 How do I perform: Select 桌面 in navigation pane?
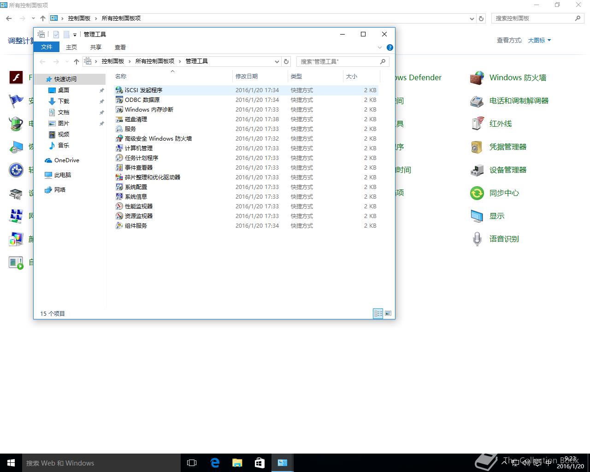(64, 90)
